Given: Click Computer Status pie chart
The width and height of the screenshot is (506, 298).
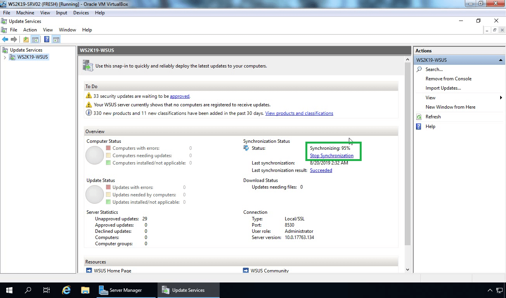Looking at the screenshot, I should (x=95, y=155).
